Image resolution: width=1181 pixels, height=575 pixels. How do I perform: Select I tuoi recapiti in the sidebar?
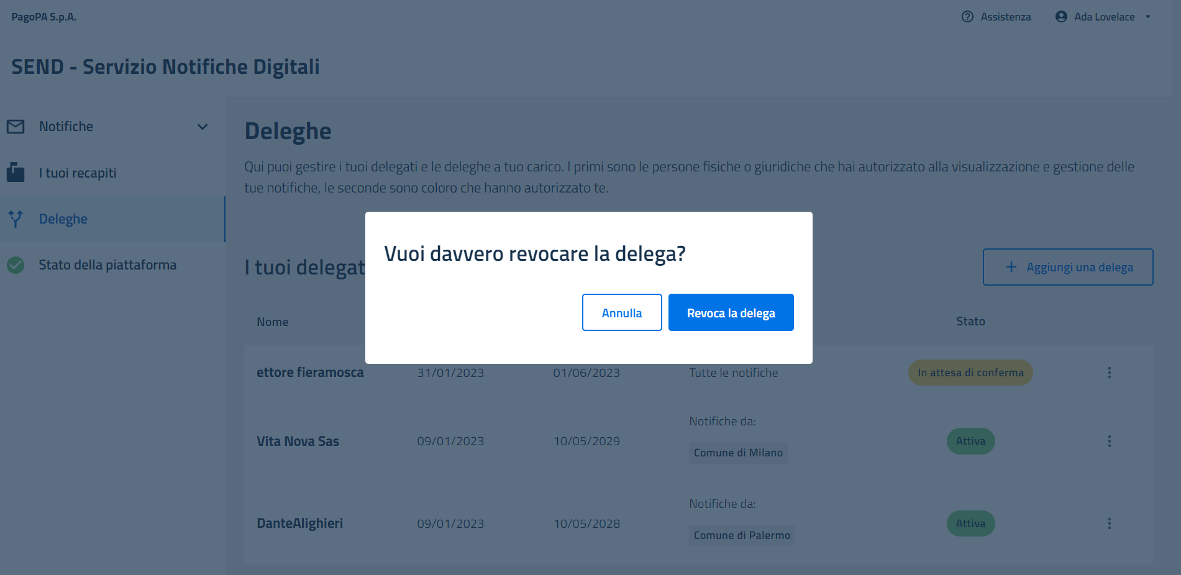click(78, 173)
